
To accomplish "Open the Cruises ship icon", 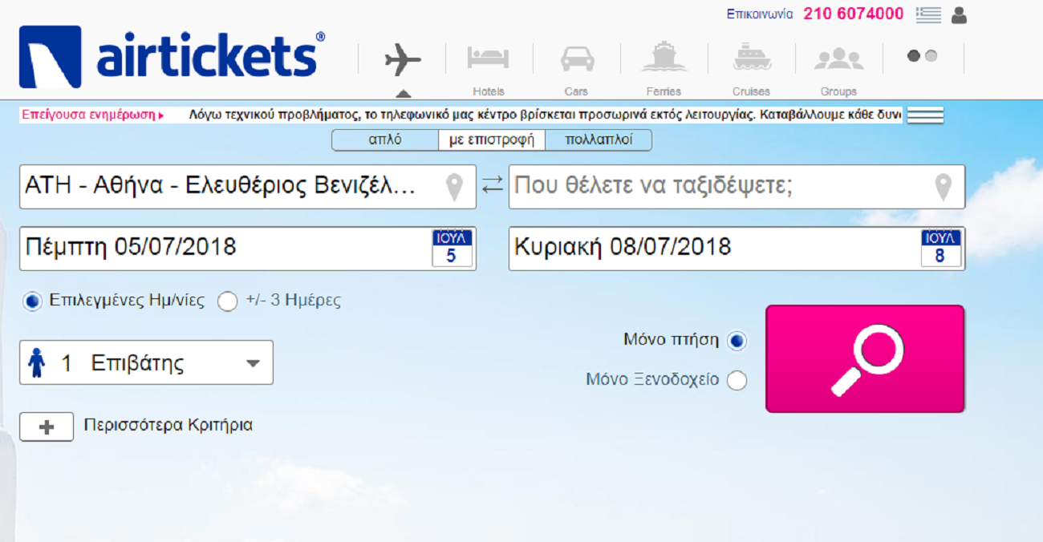I will pyautogui.click(x=752, y=58).
